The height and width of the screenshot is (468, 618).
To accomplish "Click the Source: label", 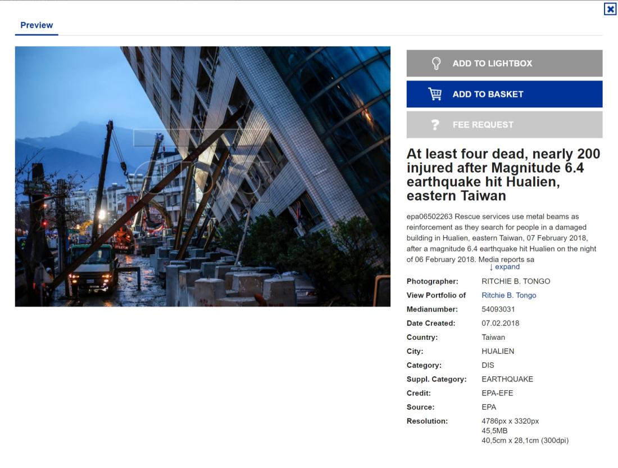I will coord(421,407).
